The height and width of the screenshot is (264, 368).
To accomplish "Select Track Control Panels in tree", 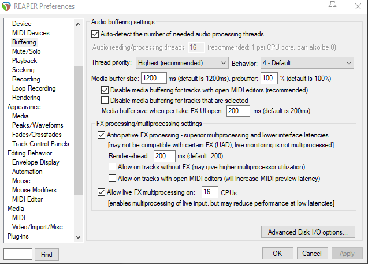I will point(40,144).
